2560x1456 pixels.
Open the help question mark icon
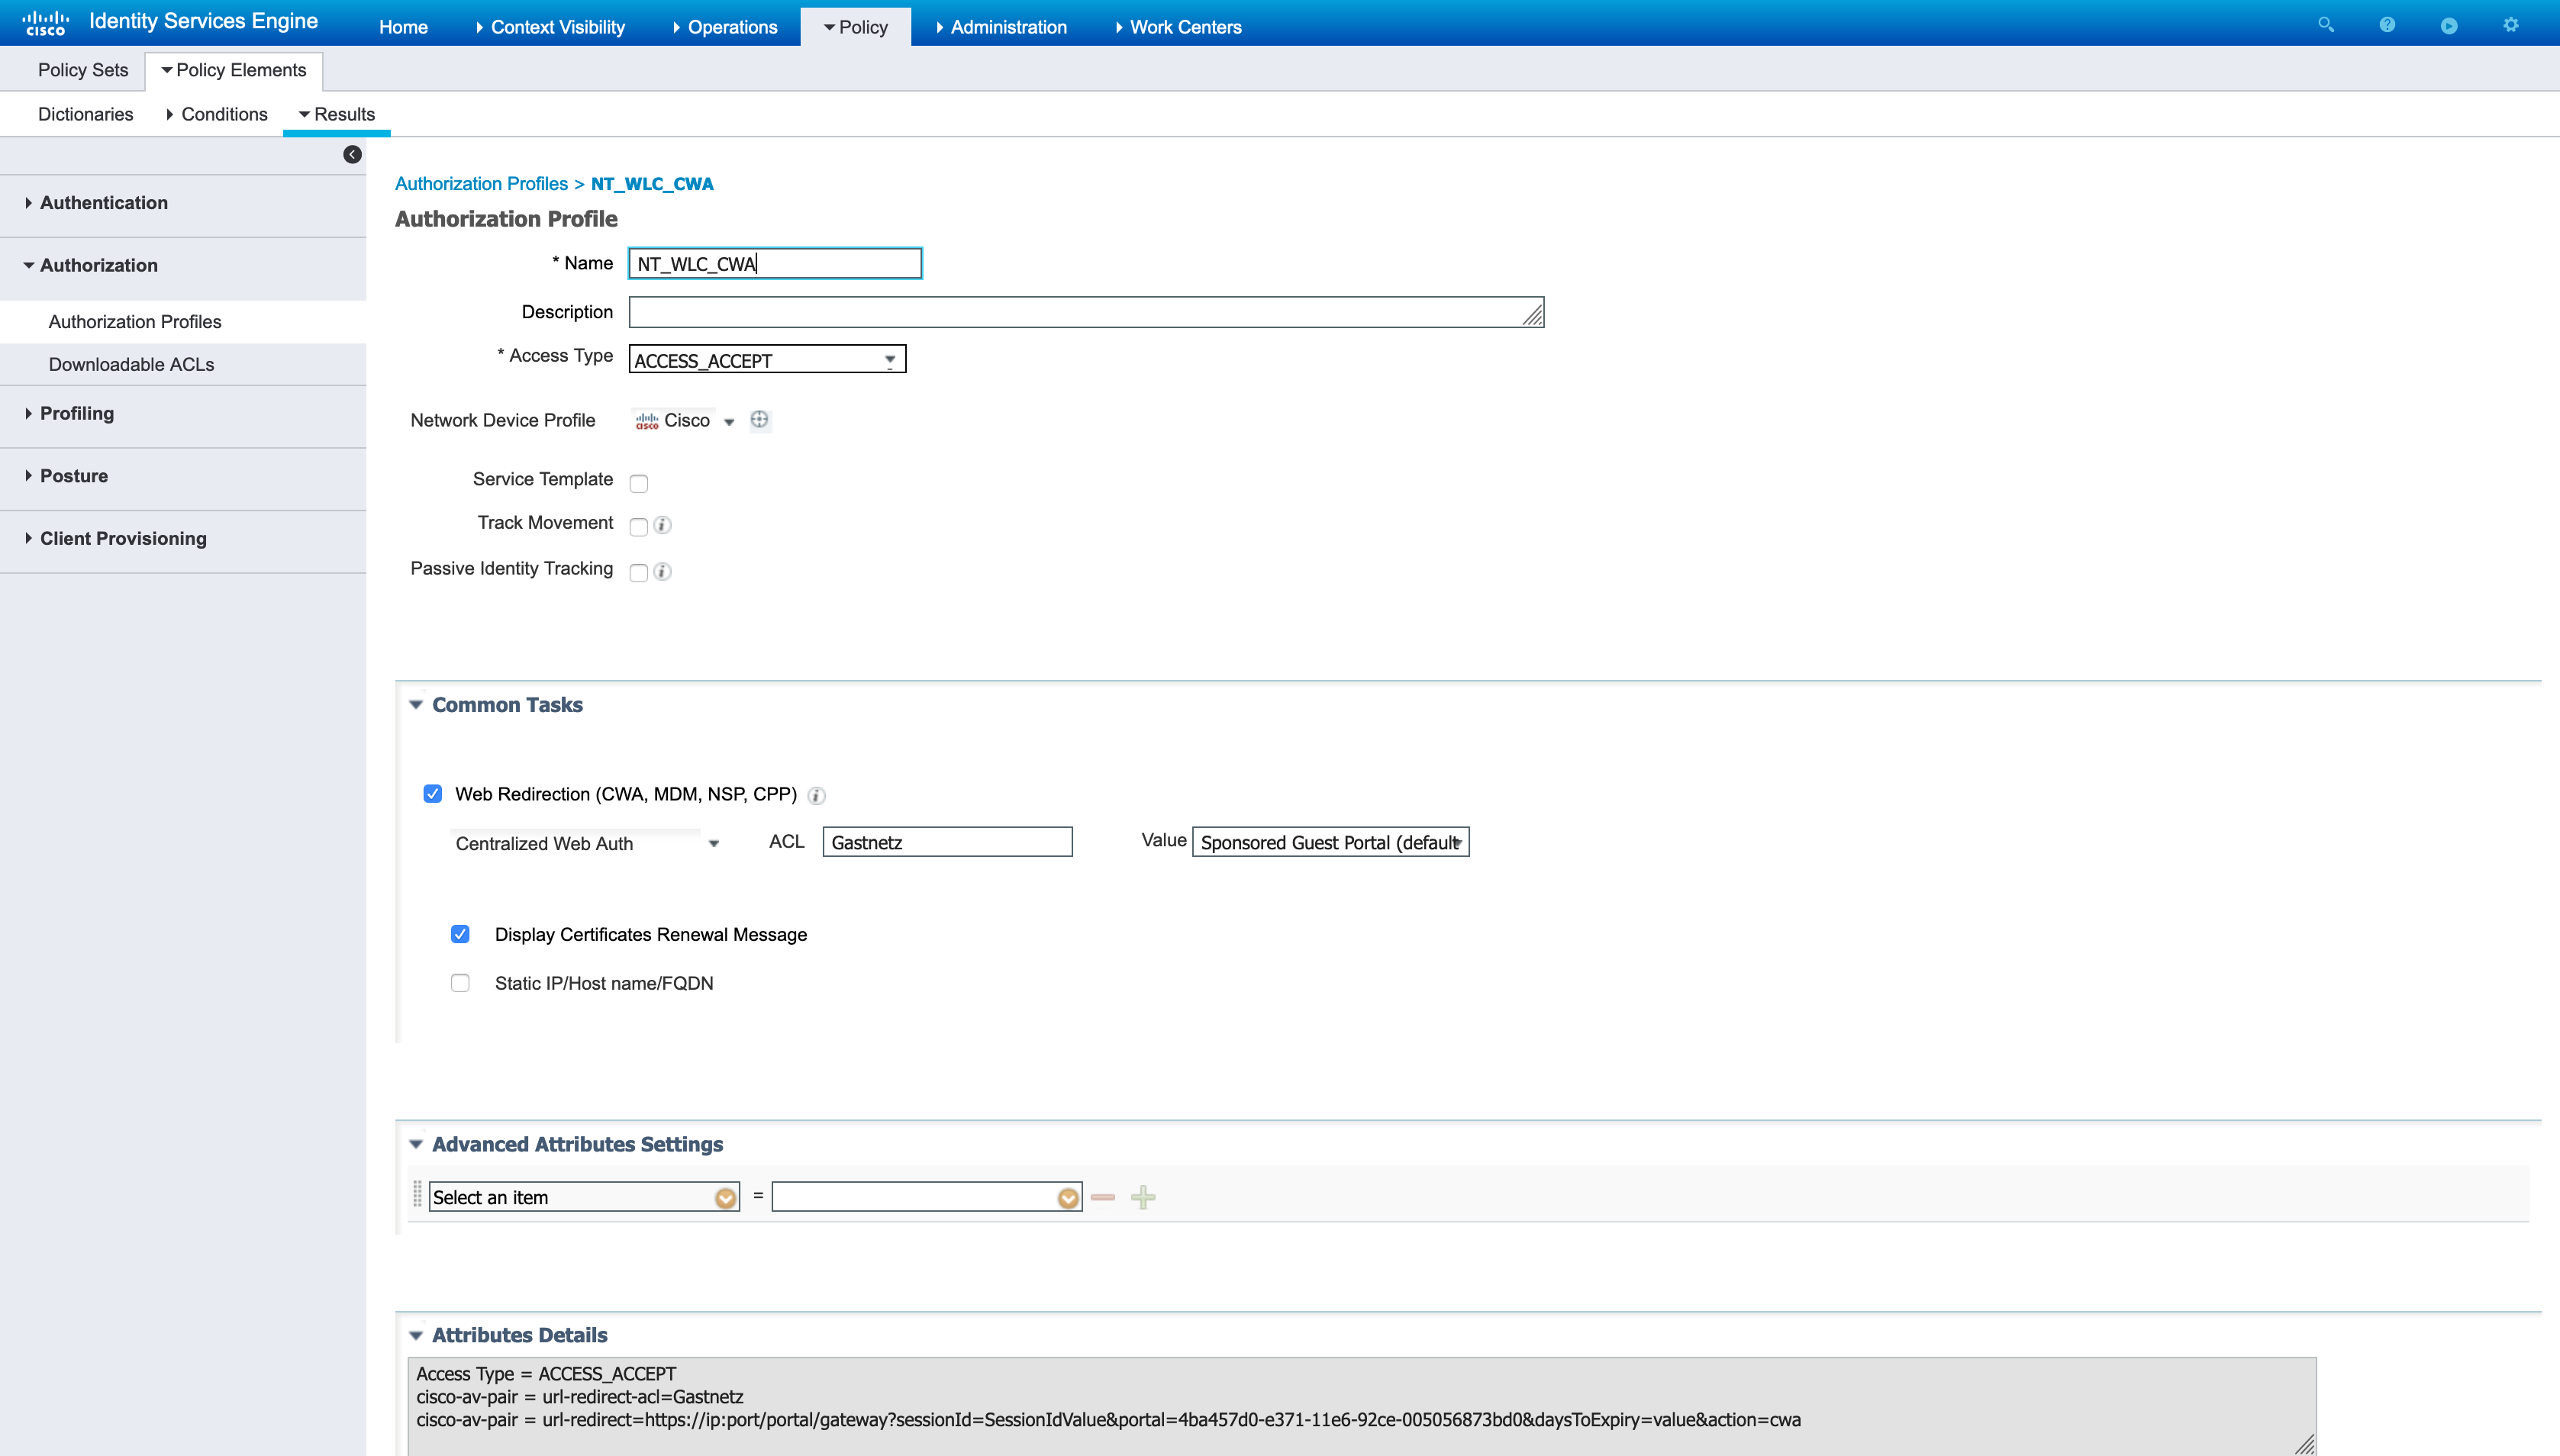2387,25
